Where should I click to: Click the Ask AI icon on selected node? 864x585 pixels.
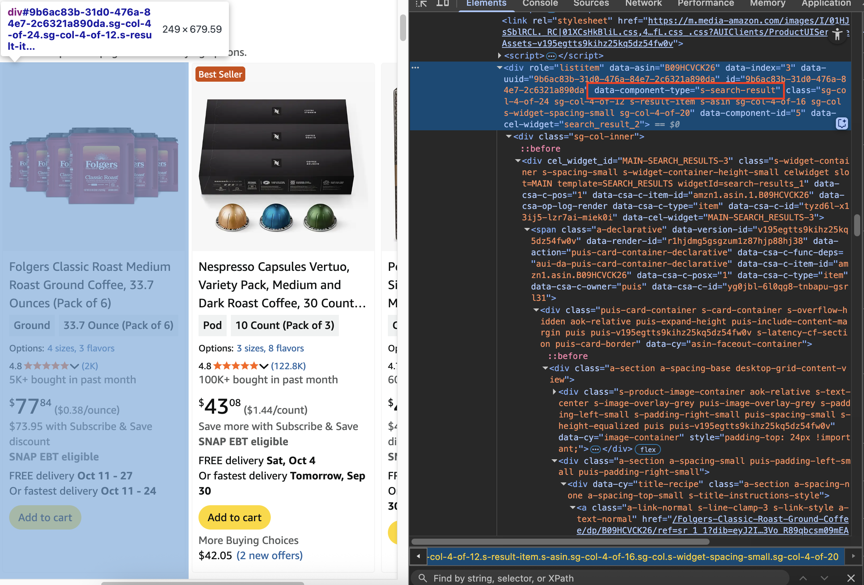(842, 123)
